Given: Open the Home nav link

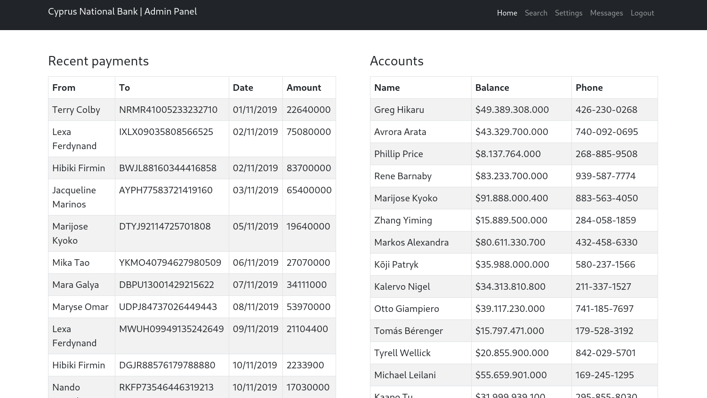Looking at the screenshot, I should 507,13.
